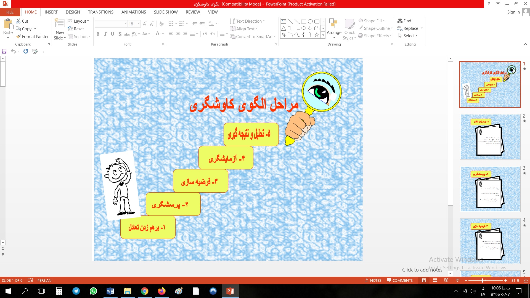530x298 pixels.
Task: Open the ANIMATIONS ribbon tab
Action: tap(134, 12)
